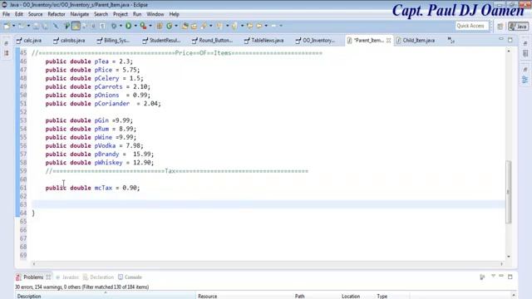The height and width of the screenshot is (299, 532).
Task: Click the Search flashlight toolbar icon
Action: (x=204, y=26)
